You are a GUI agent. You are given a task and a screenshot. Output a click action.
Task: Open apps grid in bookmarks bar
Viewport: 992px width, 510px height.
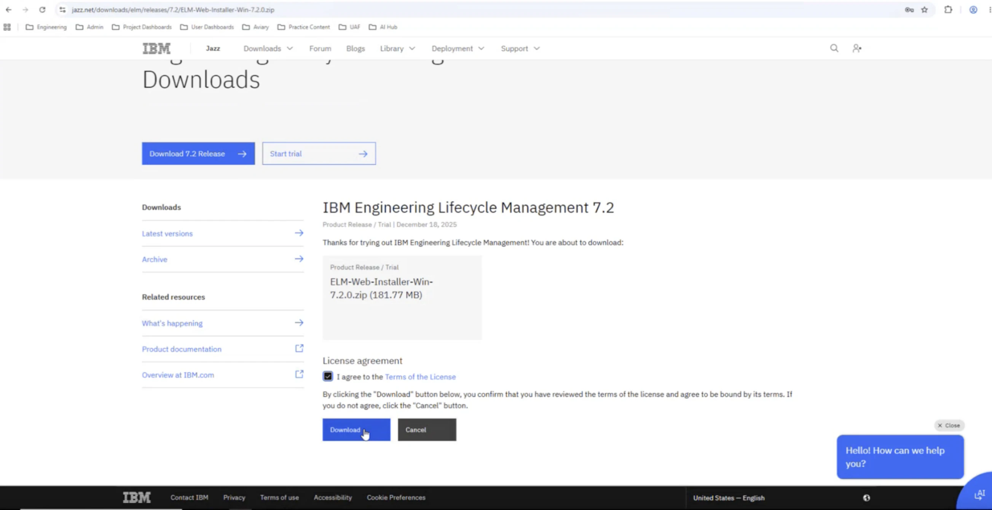click(x=7, y=27)
